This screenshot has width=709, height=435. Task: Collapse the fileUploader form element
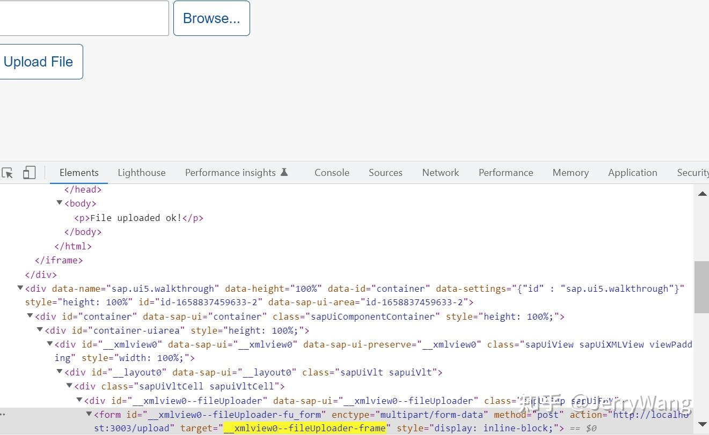[89, 414]
